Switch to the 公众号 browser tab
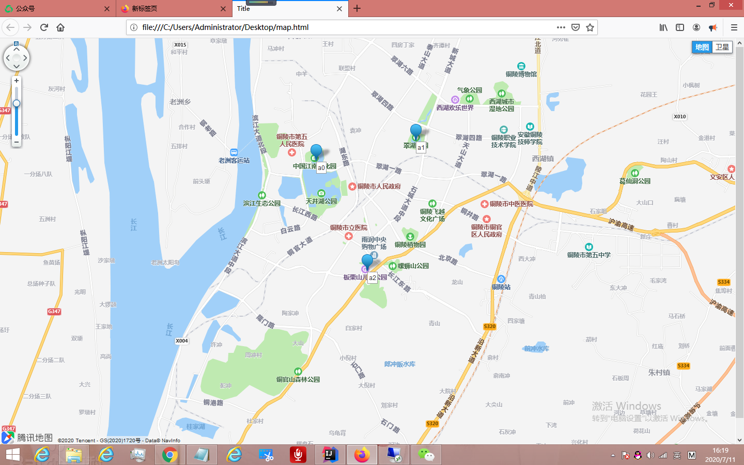Screen dimensions: 744x465 click(x=52, y=9)
